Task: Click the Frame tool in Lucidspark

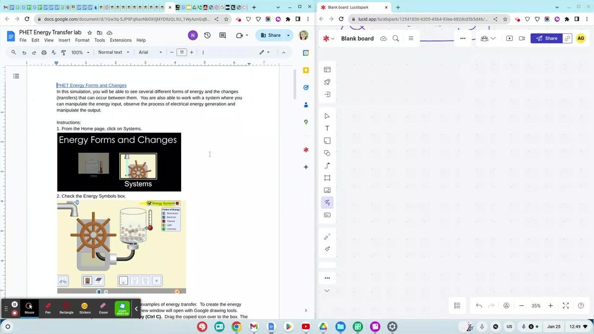Action: click(x=327, y=178)
